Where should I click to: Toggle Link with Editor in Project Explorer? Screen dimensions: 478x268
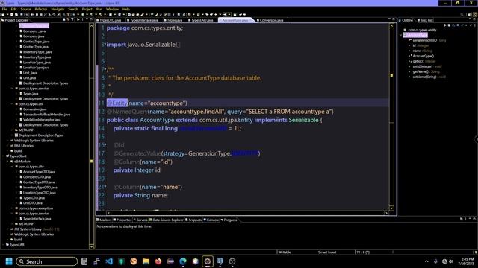pos(68,20)
